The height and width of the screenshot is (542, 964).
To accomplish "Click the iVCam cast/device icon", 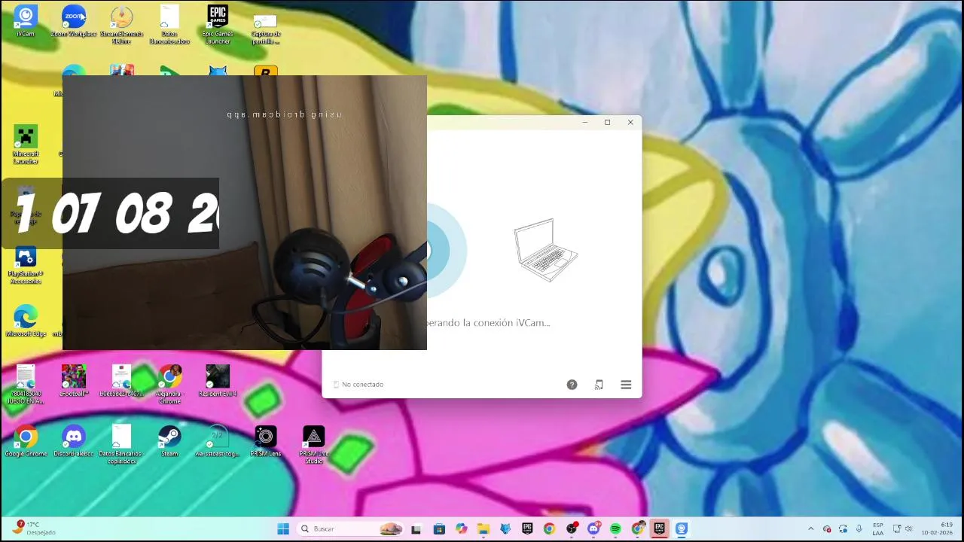I will coord(599,385).
